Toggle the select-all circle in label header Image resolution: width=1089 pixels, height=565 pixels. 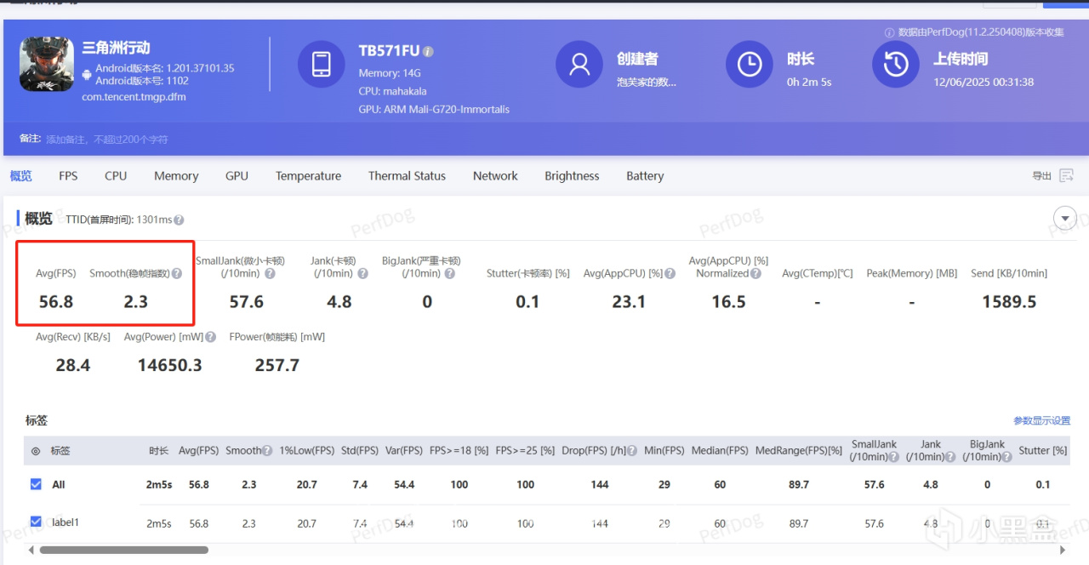[x=36, y=452]
